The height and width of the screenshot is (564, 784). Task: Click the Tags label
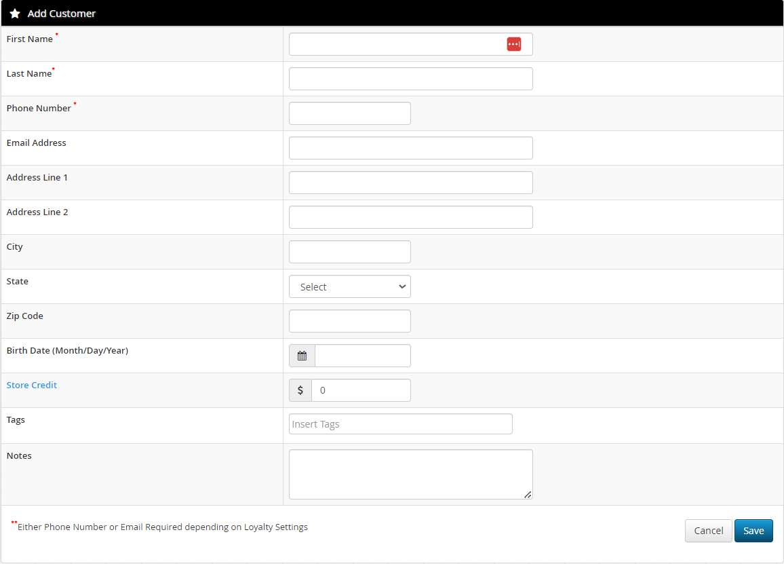coord(16,420)
